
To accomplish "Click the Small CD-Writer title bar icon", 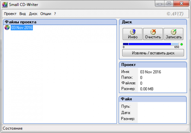I will (x=5, y=5).
